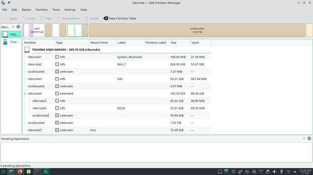Select the TOSHIBA device in Devices panel

(x=11, y=34)
